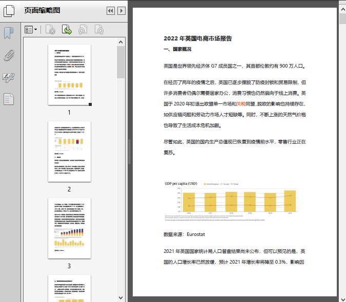The height and width of the screenshot is (302, 346).
Task: Open the Attachments paperclip panel
Action: [9, 55]
